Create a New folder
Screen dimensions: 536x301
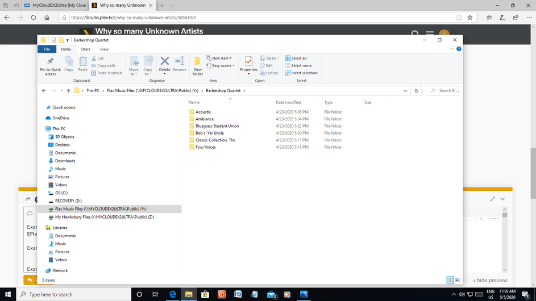click(x=198, y=66)
